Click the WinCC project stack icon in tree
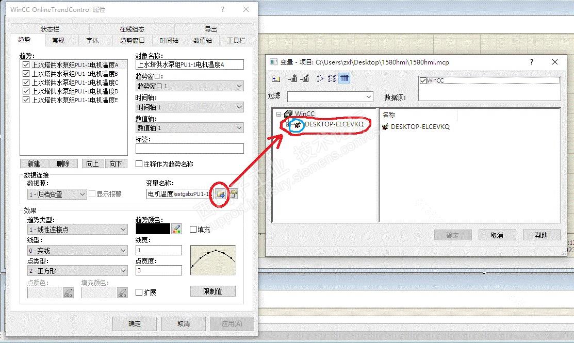Screen dimensions: 574x343 point(288,114)
